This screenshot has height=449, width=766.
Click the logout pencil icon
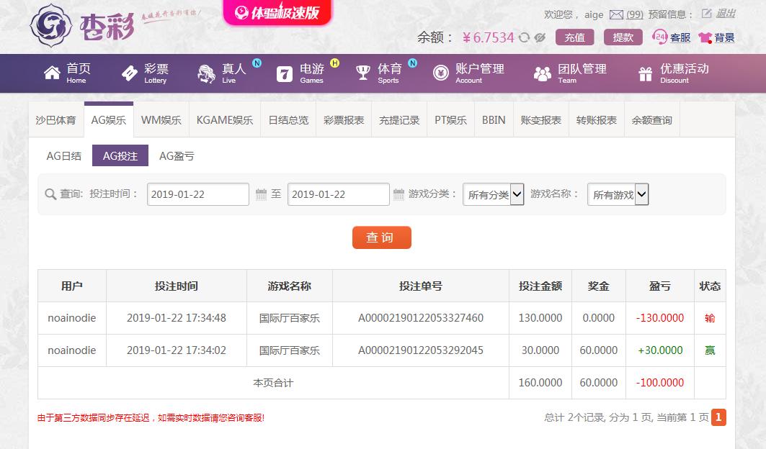pos(707,14)
